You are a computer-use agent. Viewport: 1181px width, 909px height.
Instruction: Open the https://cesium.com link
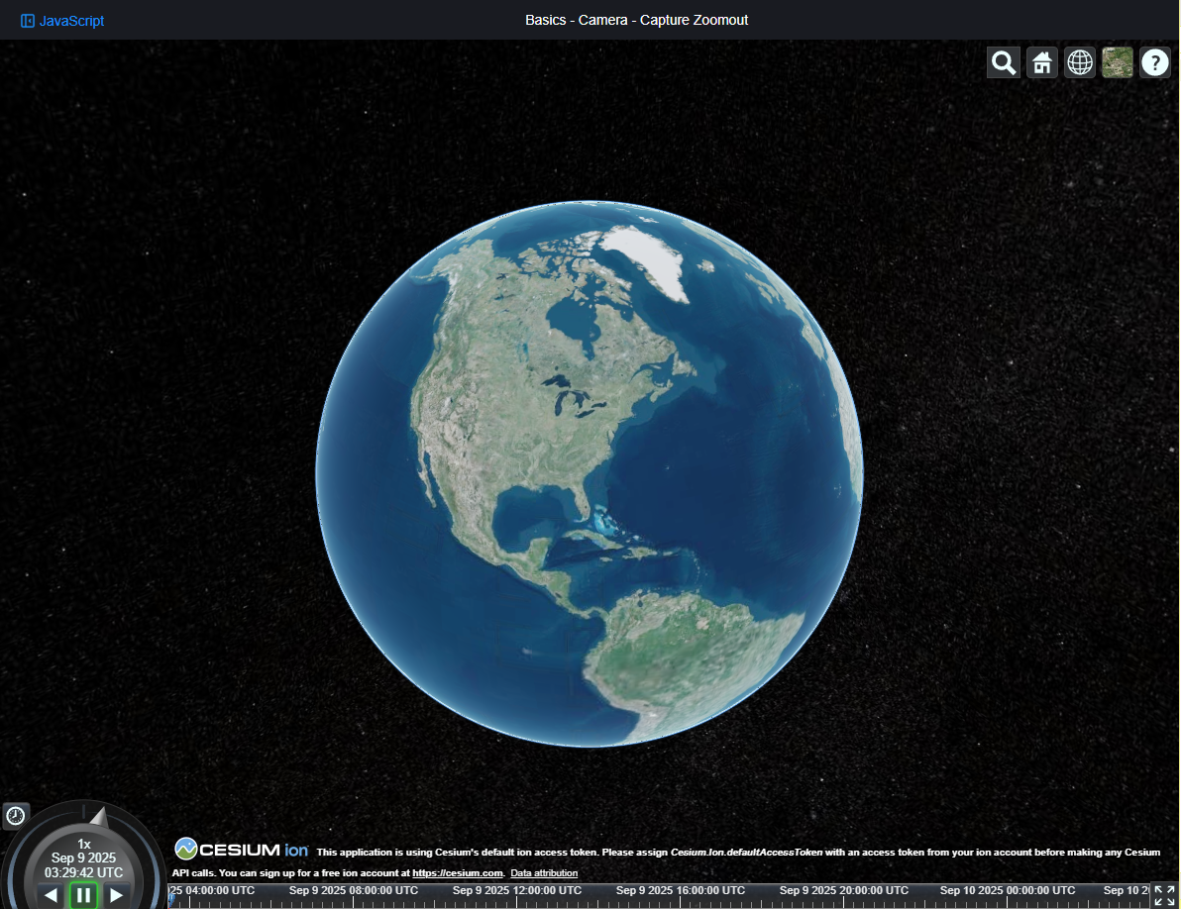pyautogui.click(x=457, y=873)
